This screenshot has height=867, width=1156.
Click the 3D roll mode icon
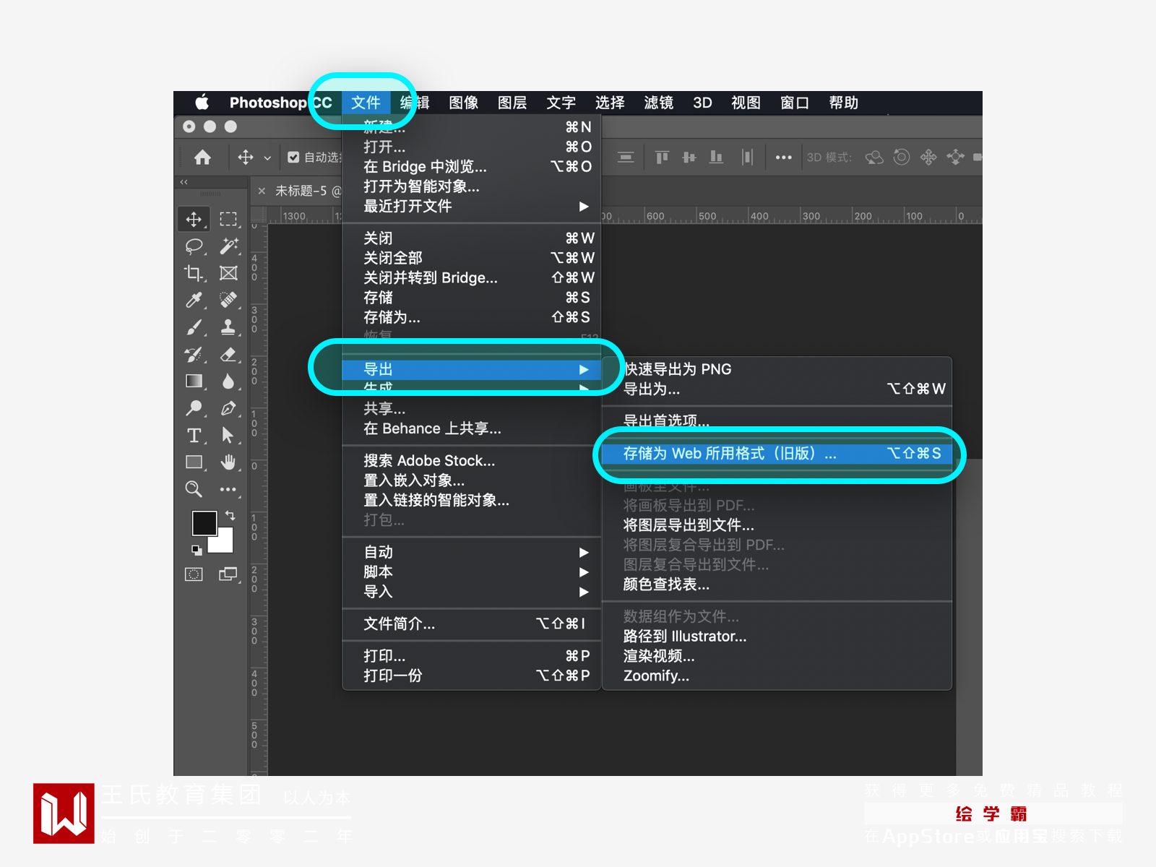(902, 157)
